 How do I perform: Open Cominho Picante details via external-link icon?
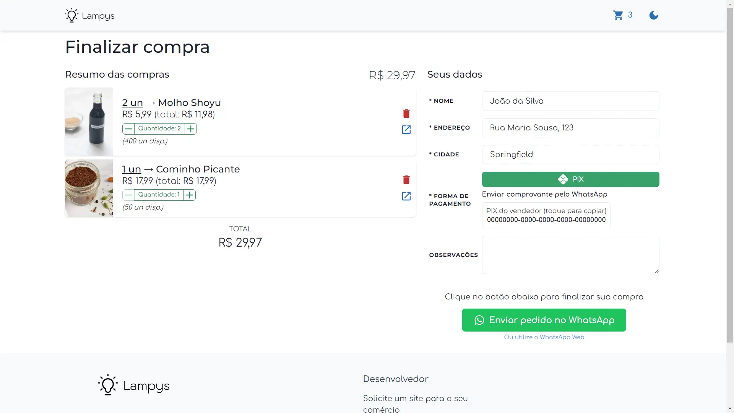(406, 196)
